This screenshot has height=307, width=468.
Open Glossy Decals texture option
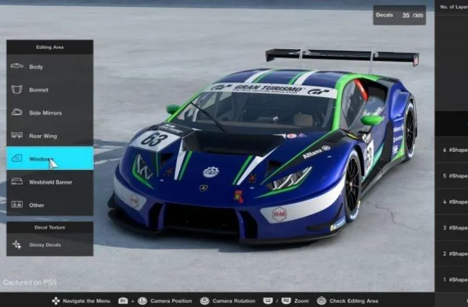[50, 244]
